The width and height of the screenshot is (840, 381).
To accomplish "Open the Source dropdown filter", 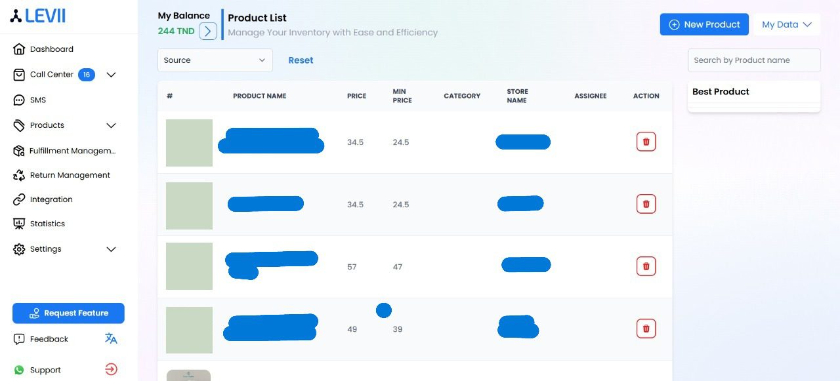I will pyautogui.click(x=215, y=60).
